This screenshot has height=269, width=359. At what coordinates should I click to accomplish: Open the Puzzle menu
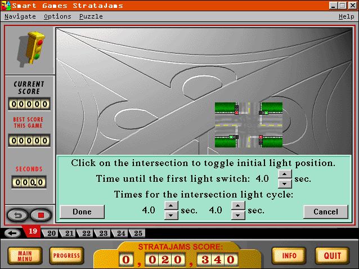pos(91,16)
